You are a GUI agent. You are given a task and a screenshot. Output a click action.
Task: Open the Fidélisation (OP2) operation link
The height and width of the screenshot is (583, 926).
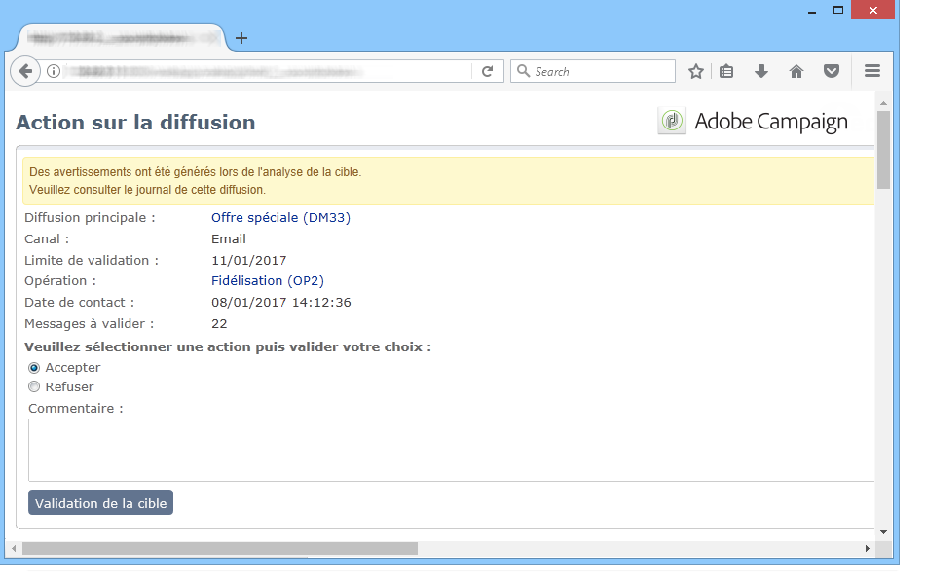tap(268, 281)
